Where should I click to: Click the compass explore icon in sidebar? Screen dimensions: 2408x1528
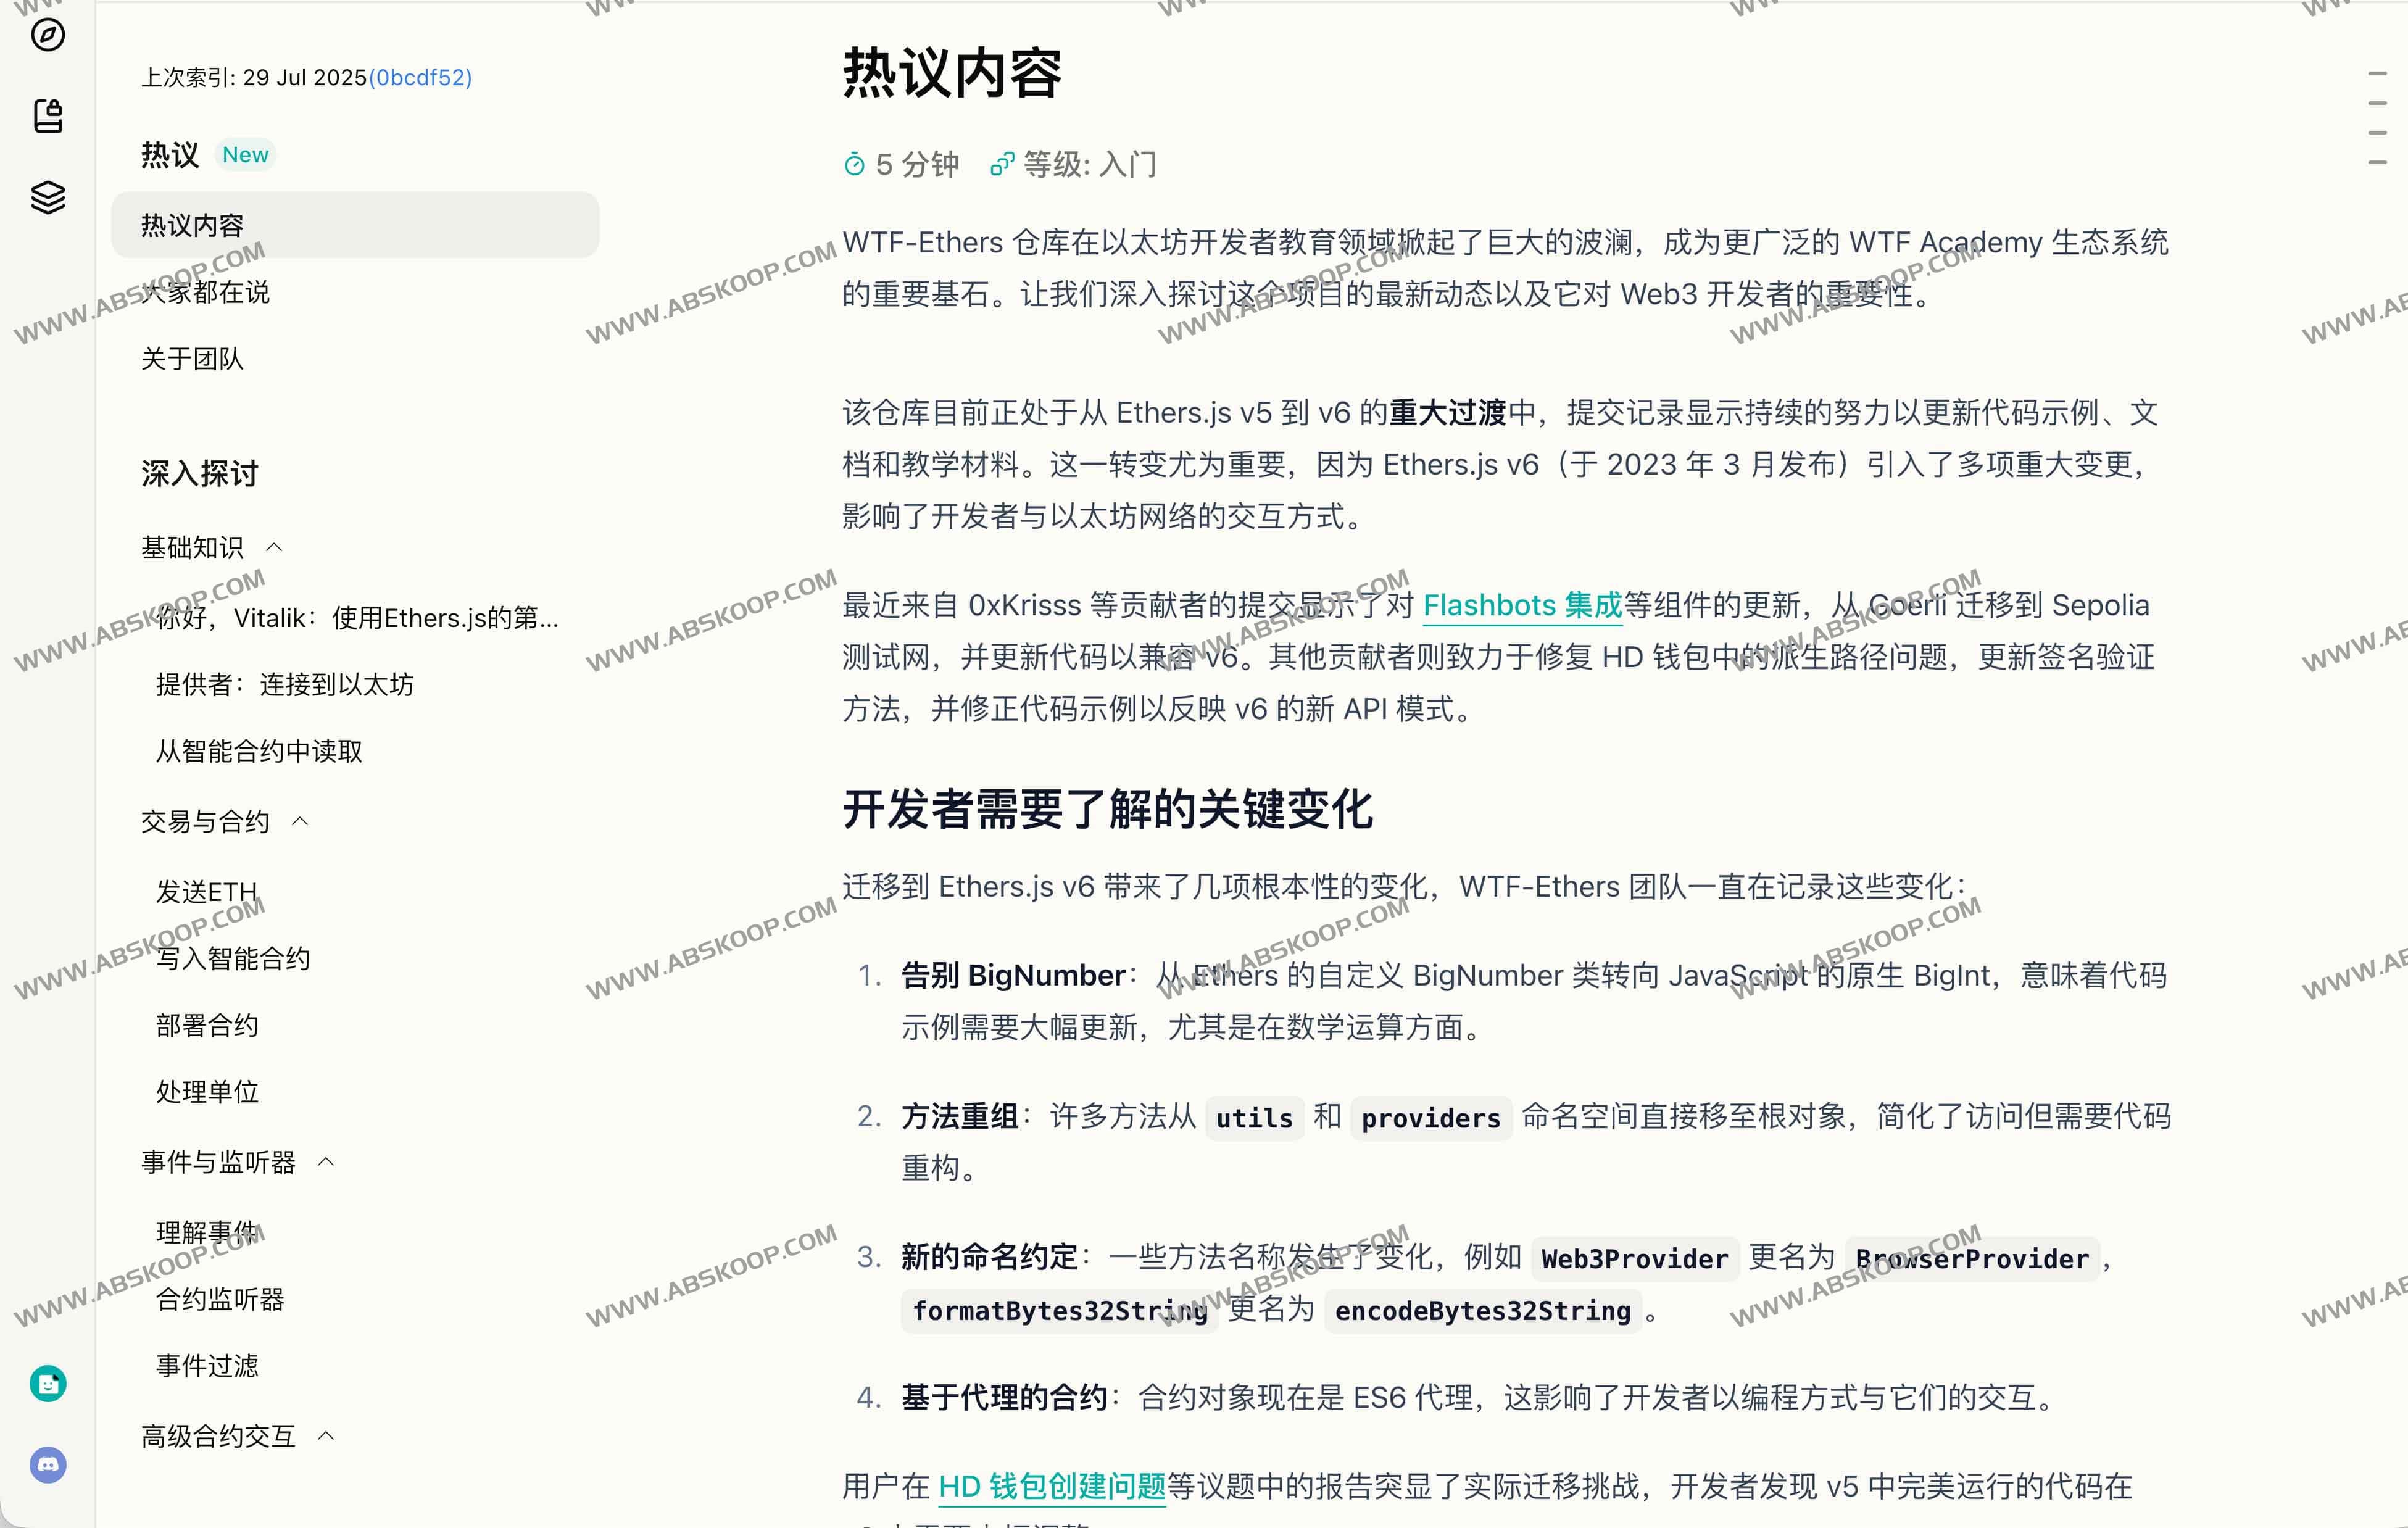tap(47, 35)
